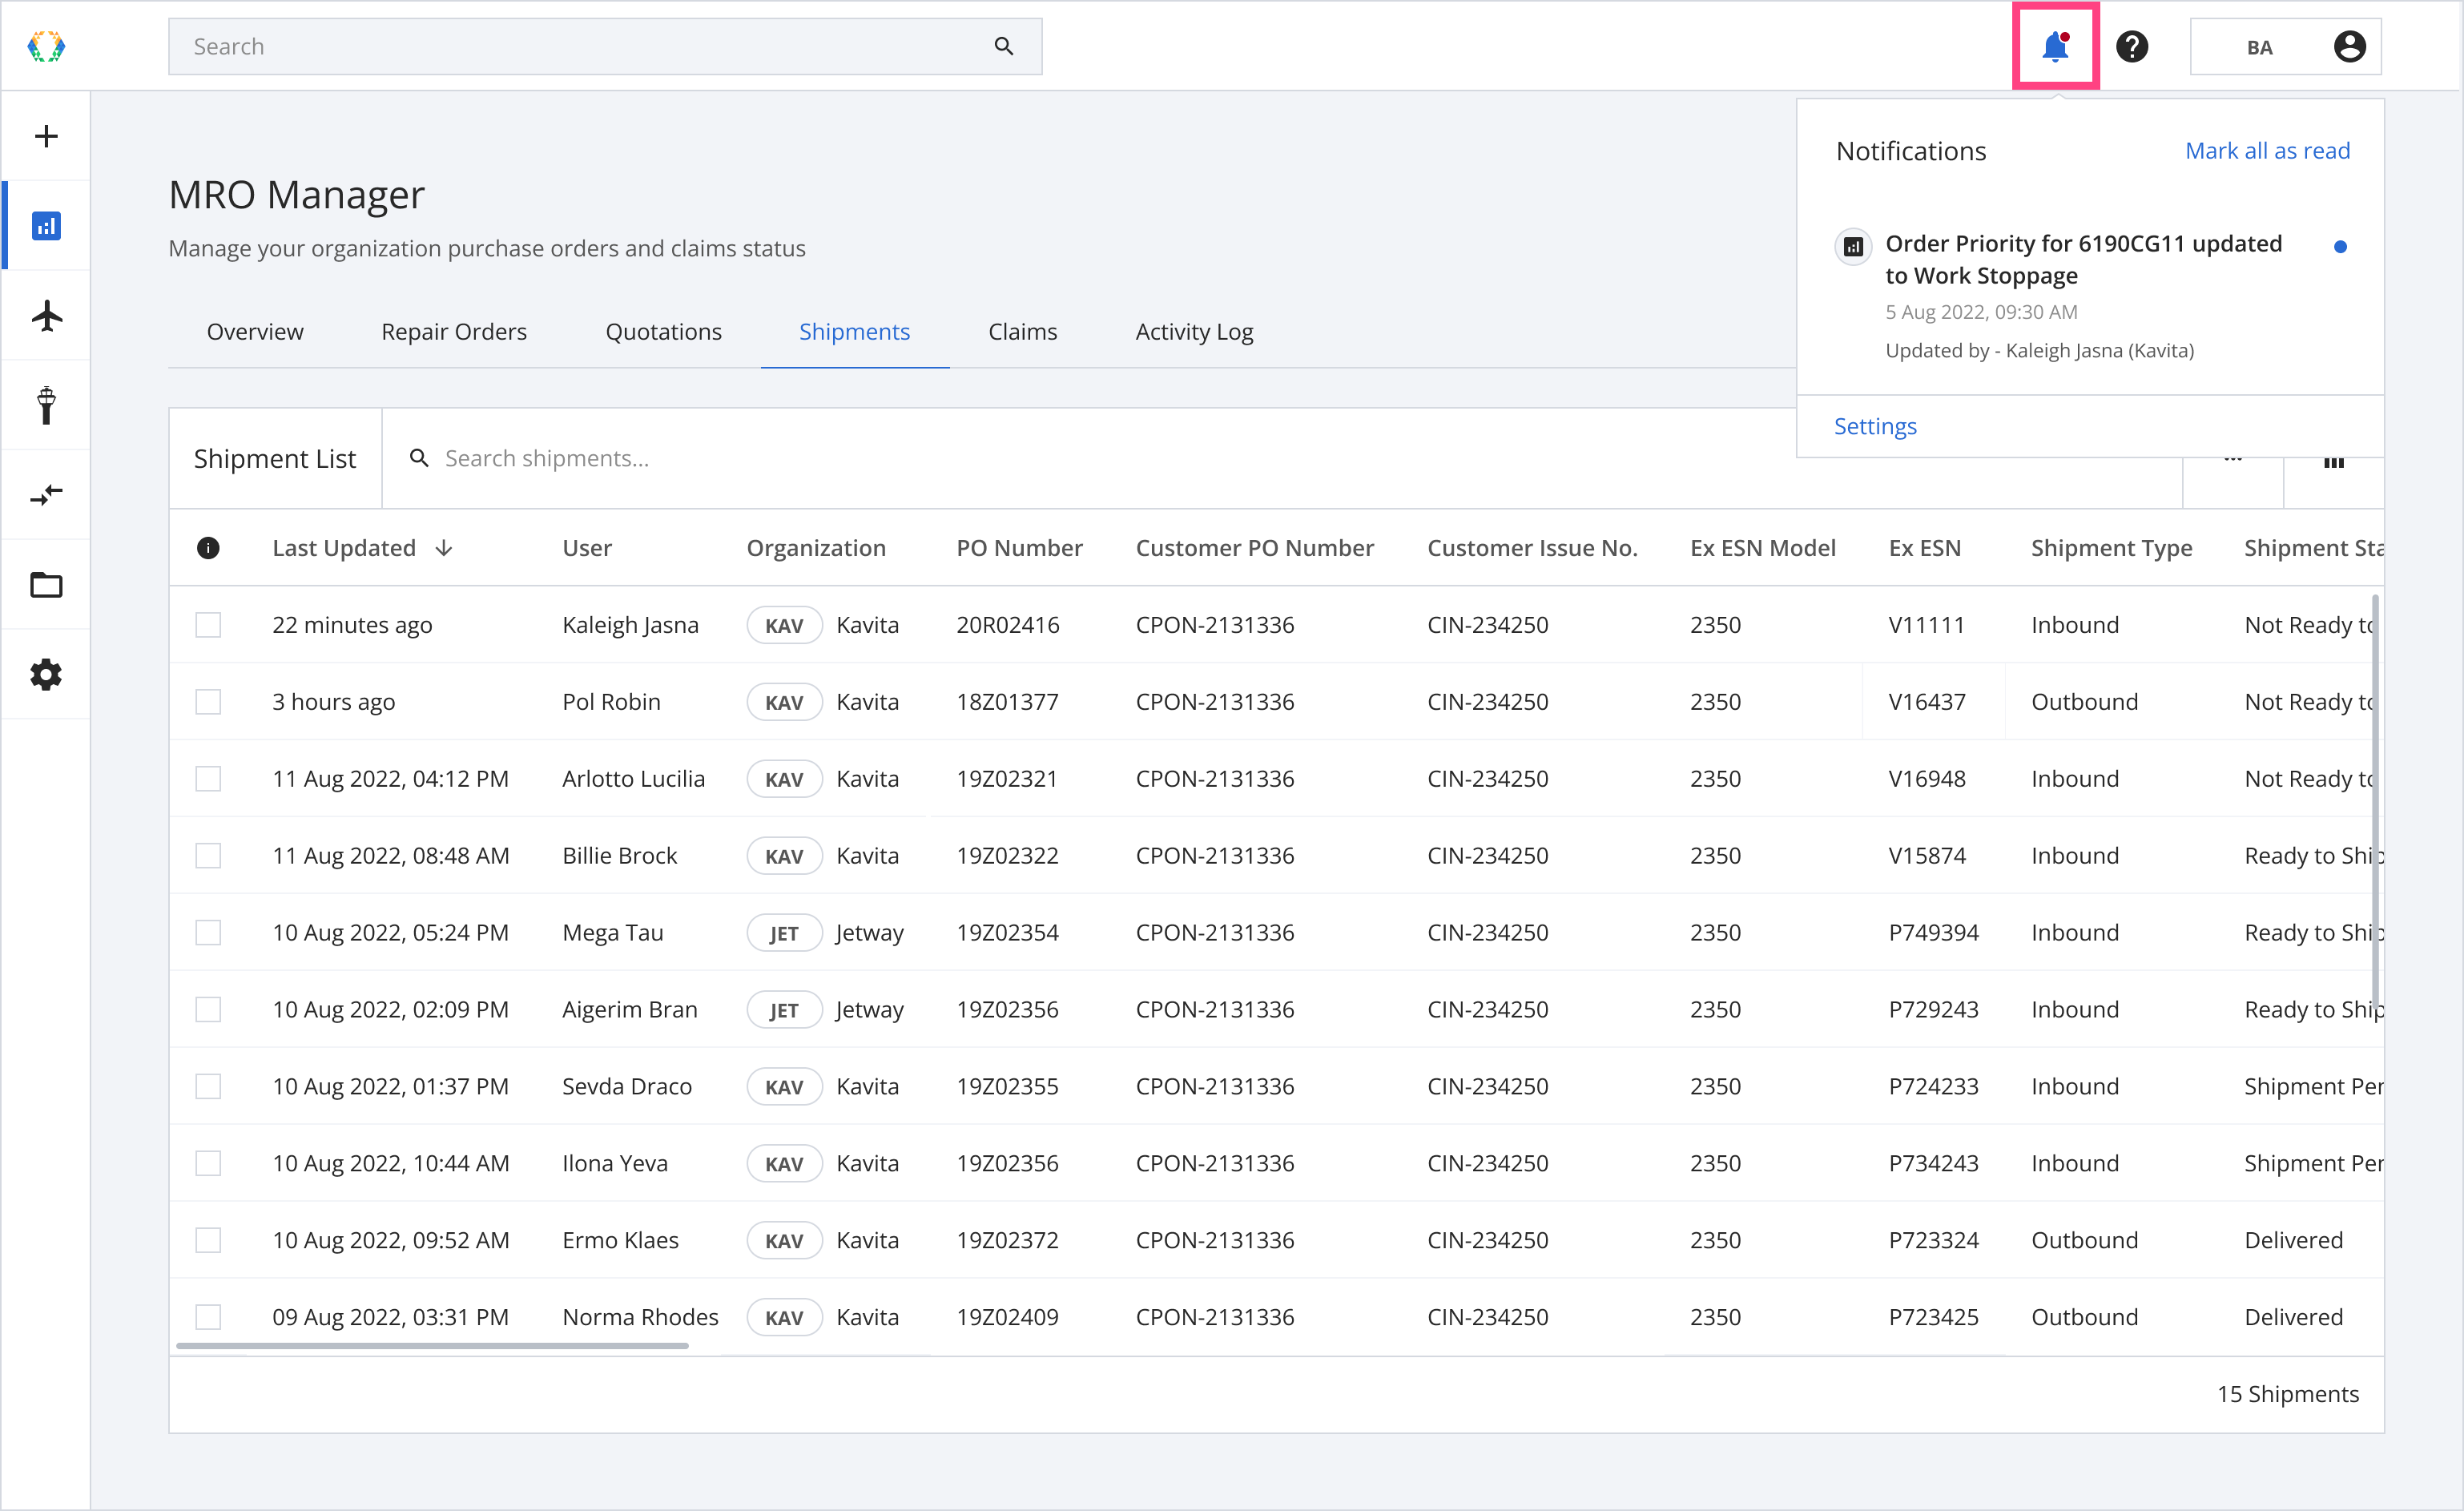Open the Order Priority 6190CG11 notification

tap(2090, 297)
